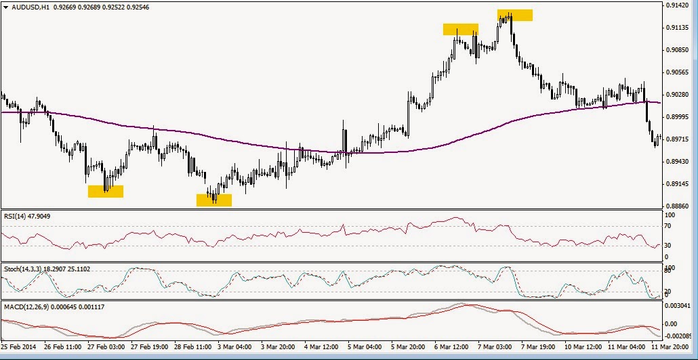
Task: Click the 0.90850 price axis label
Action: pyautogui.click(x=678, y=50)
